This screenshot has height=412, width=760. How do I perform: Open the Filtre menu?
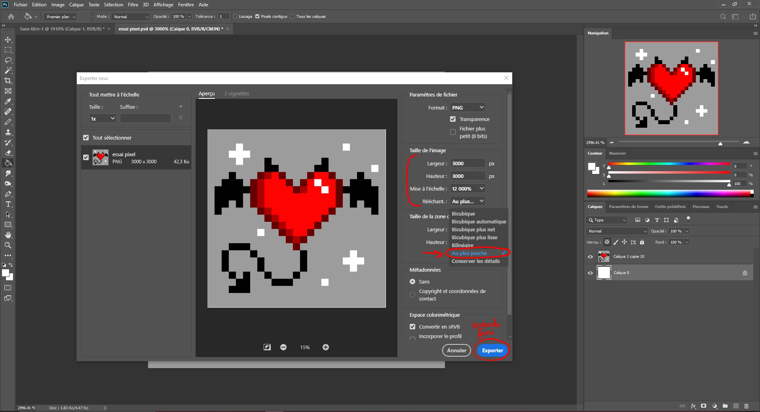[x=133, y=4]
